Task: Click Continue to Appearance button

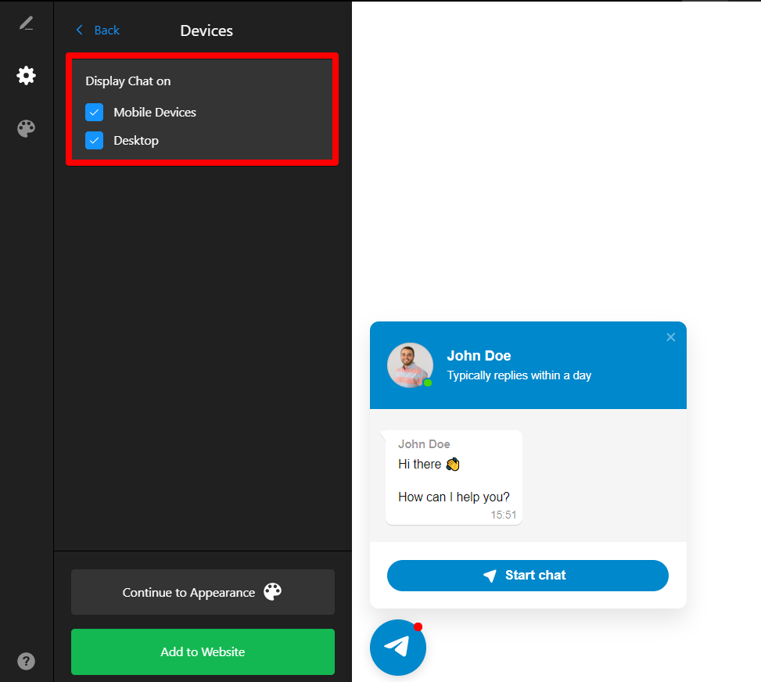Action: tap(203, 592)
